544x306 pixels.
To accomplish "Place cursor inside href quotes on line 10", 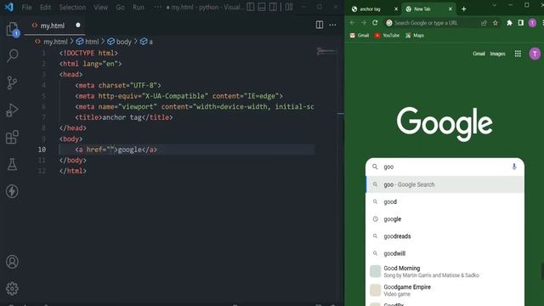I will (112, 150).
